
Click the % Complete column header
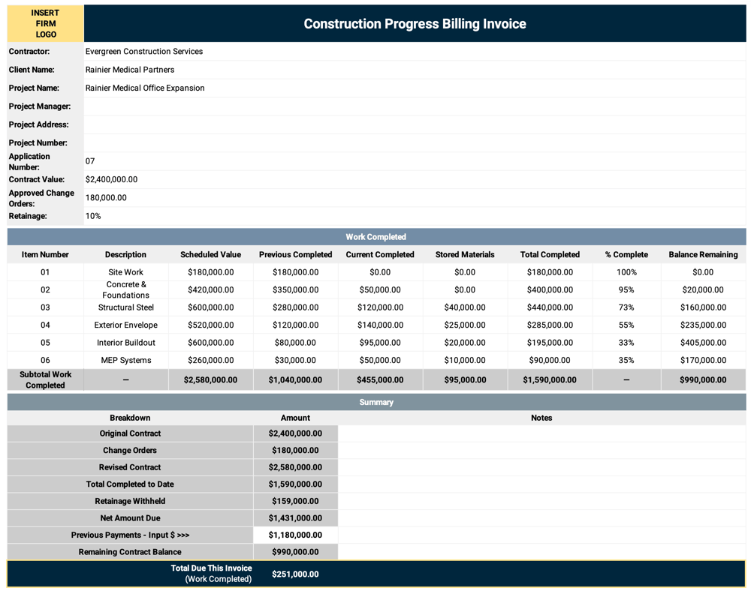pos(626,254)
